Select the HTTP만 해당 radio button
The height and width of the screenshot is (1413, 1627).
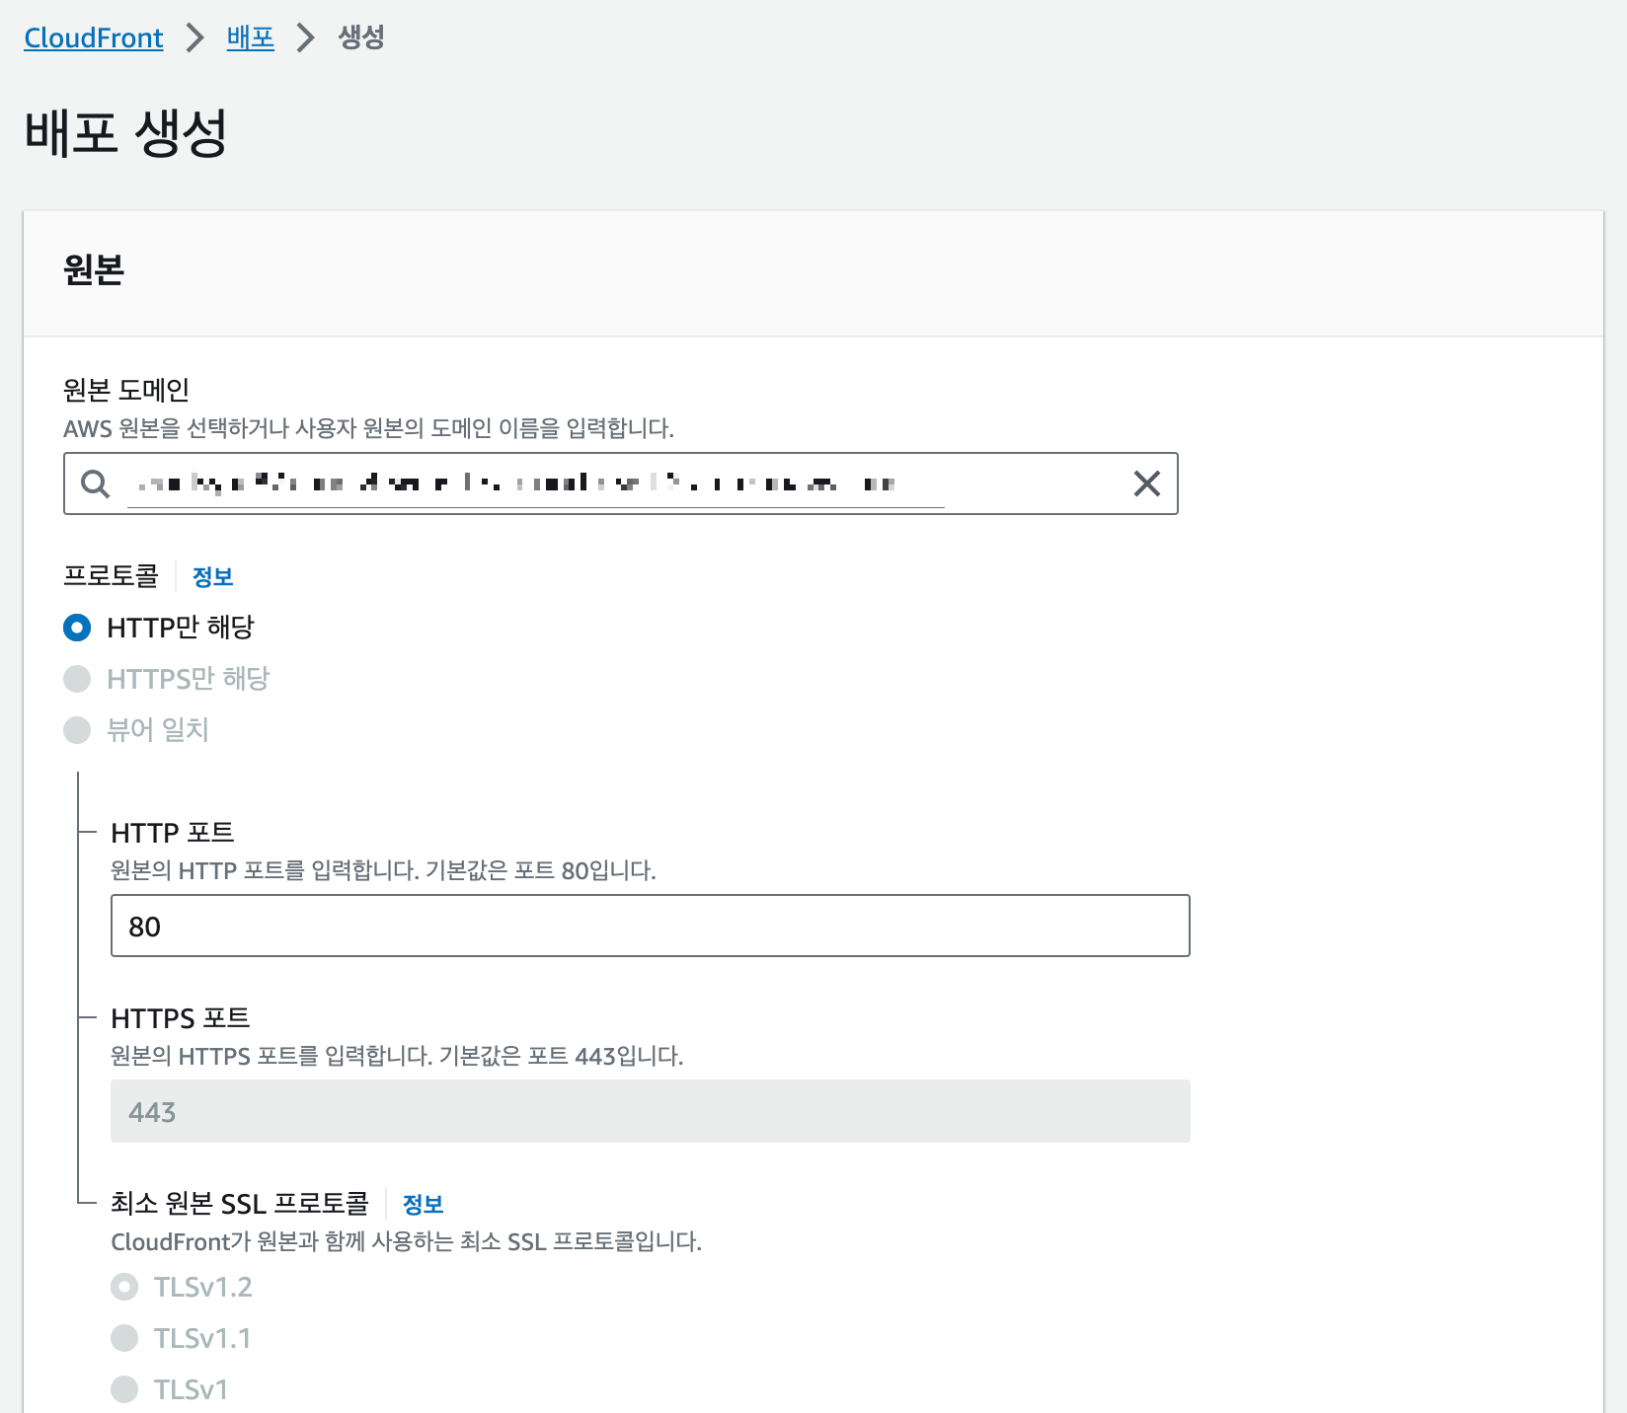77,628
